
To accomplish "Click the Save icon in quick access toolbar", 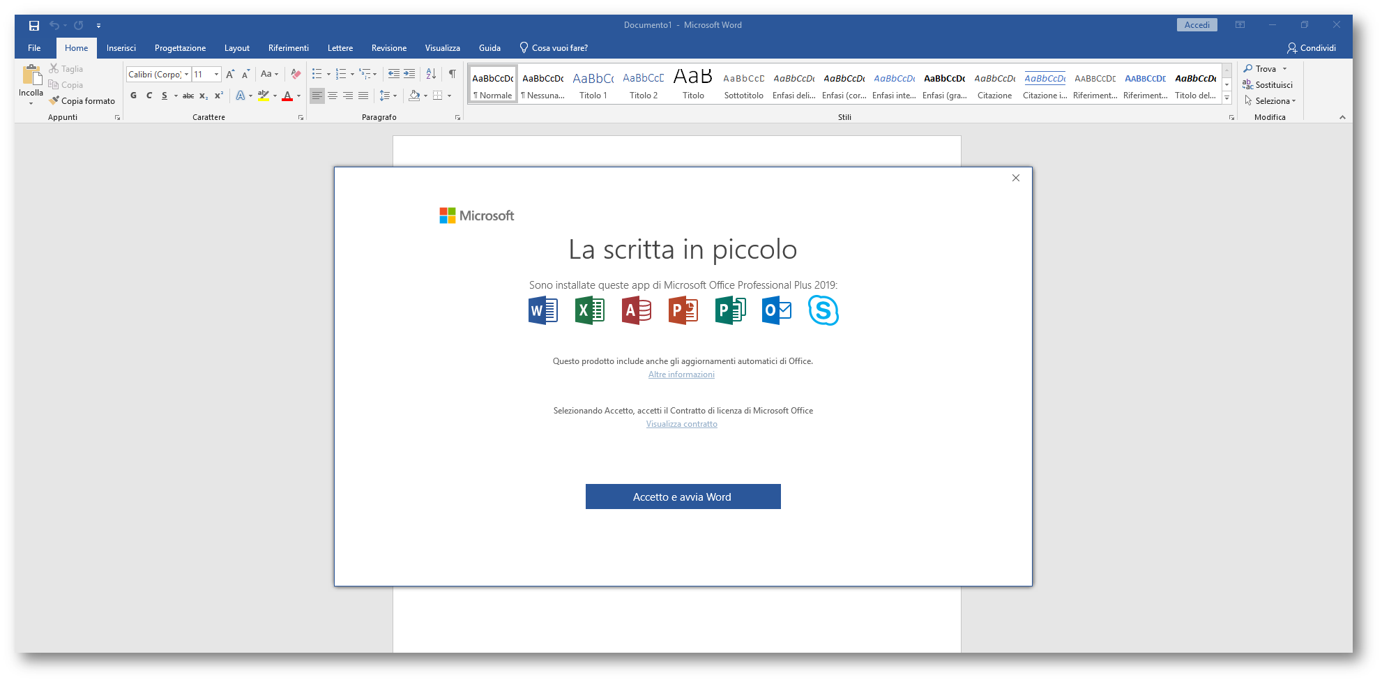I will [33, 25].
